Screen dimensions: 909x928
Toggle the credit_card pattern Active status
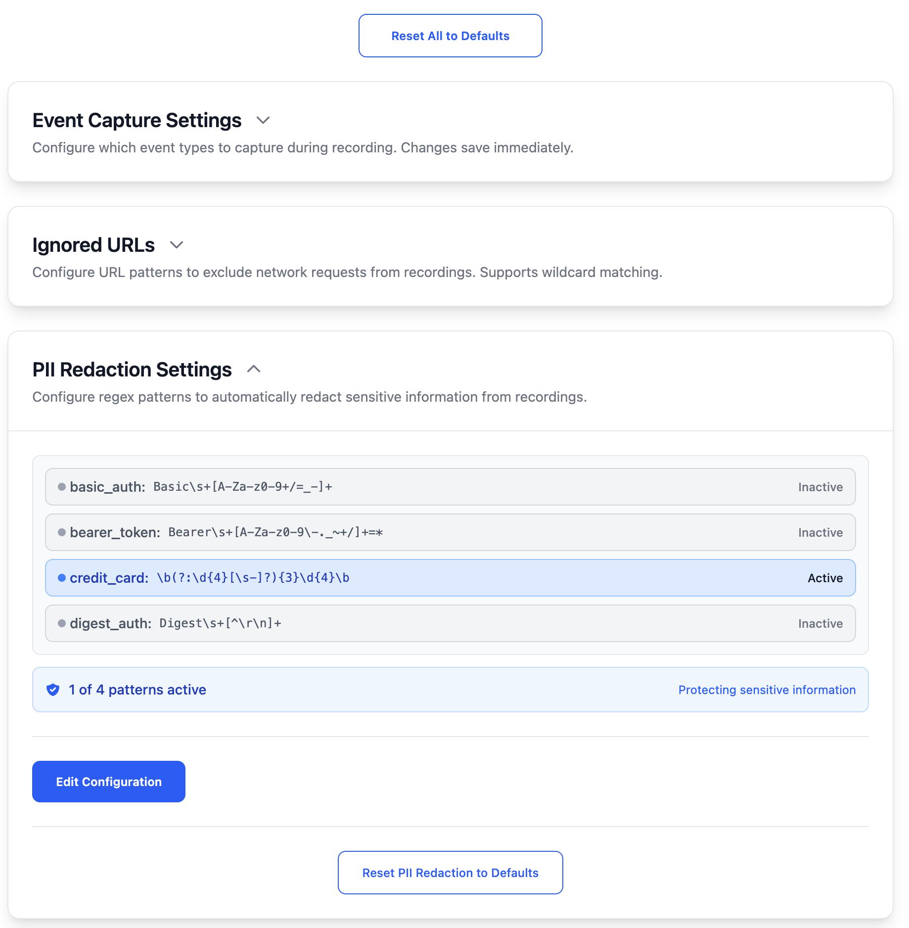pyautogui.click(x=825, y=578)
